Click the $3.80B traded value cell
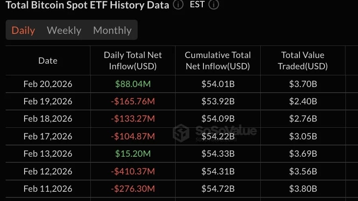The image size is (358, 201). click(303, 189)
